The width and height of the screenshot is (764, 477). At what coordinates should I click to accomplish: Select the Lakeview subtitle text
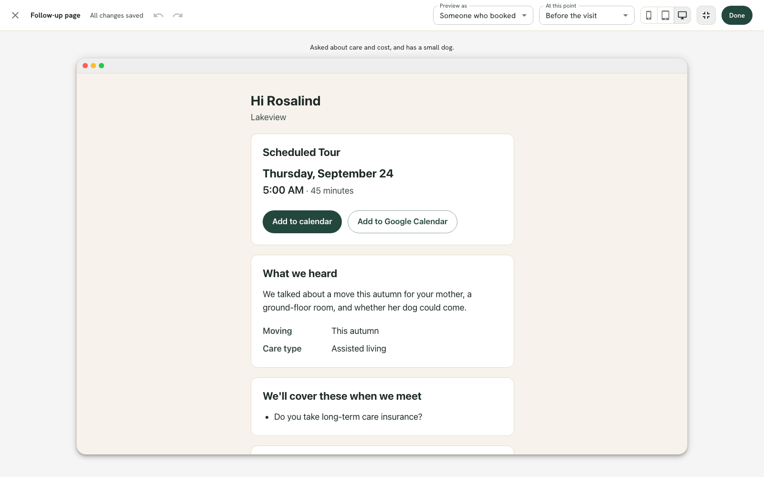[x=268, y=117]
